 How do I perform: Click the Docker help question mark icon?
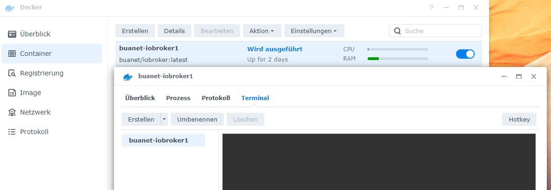[x=431, y=7]
